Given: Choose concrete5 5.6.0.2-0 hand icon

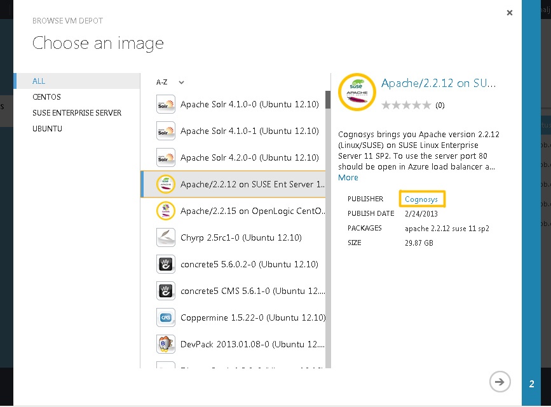Looking at the screenshot, I should [x=165, y=264].
